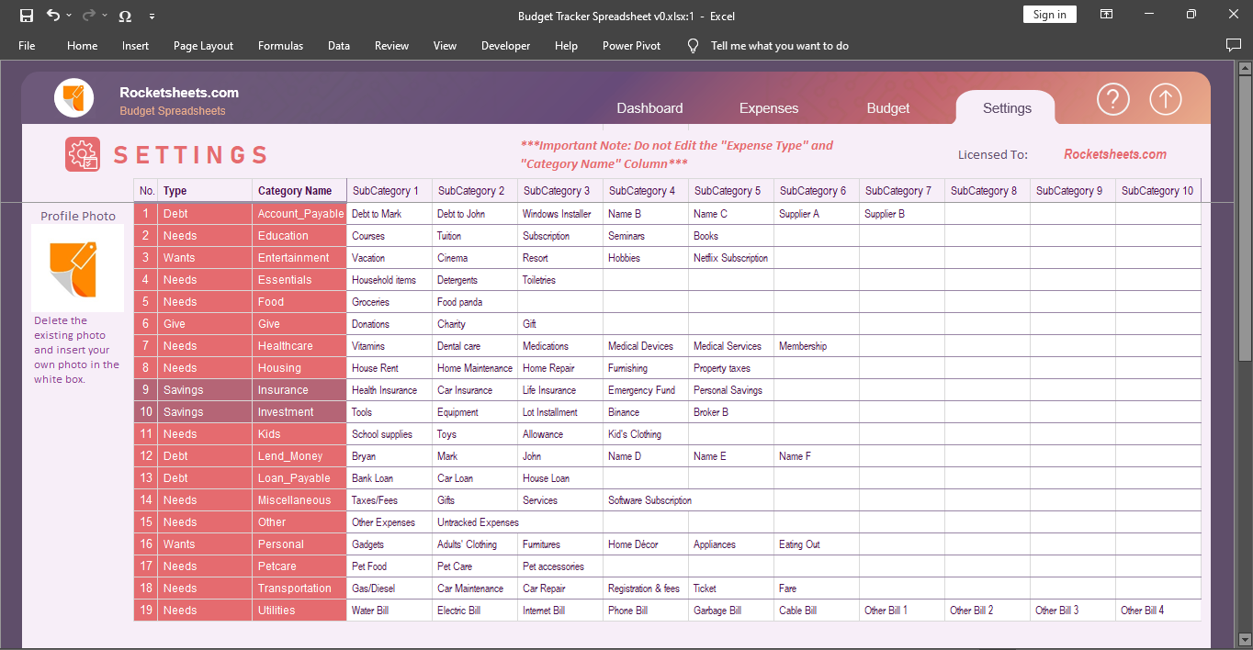Select the Settings sheet tab

[1007, 107]
